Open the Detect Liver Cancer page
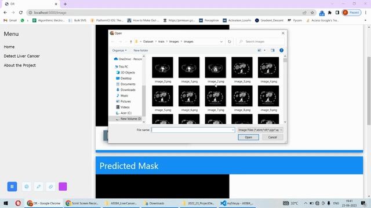This screenshot has height=208, width=371. pos(21,56)
